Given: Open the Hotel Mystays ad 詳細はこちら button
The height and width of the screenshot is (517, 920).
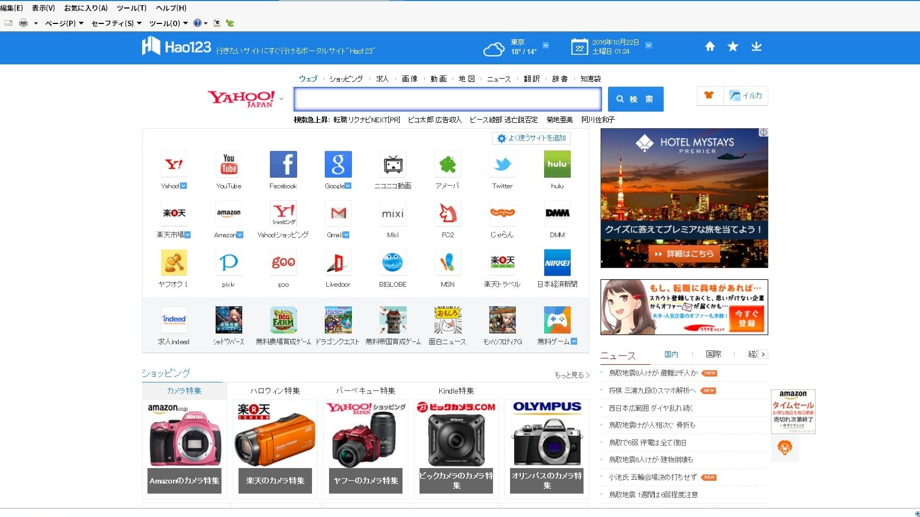Looking at the screenshot, I should (x=684, y=254).
